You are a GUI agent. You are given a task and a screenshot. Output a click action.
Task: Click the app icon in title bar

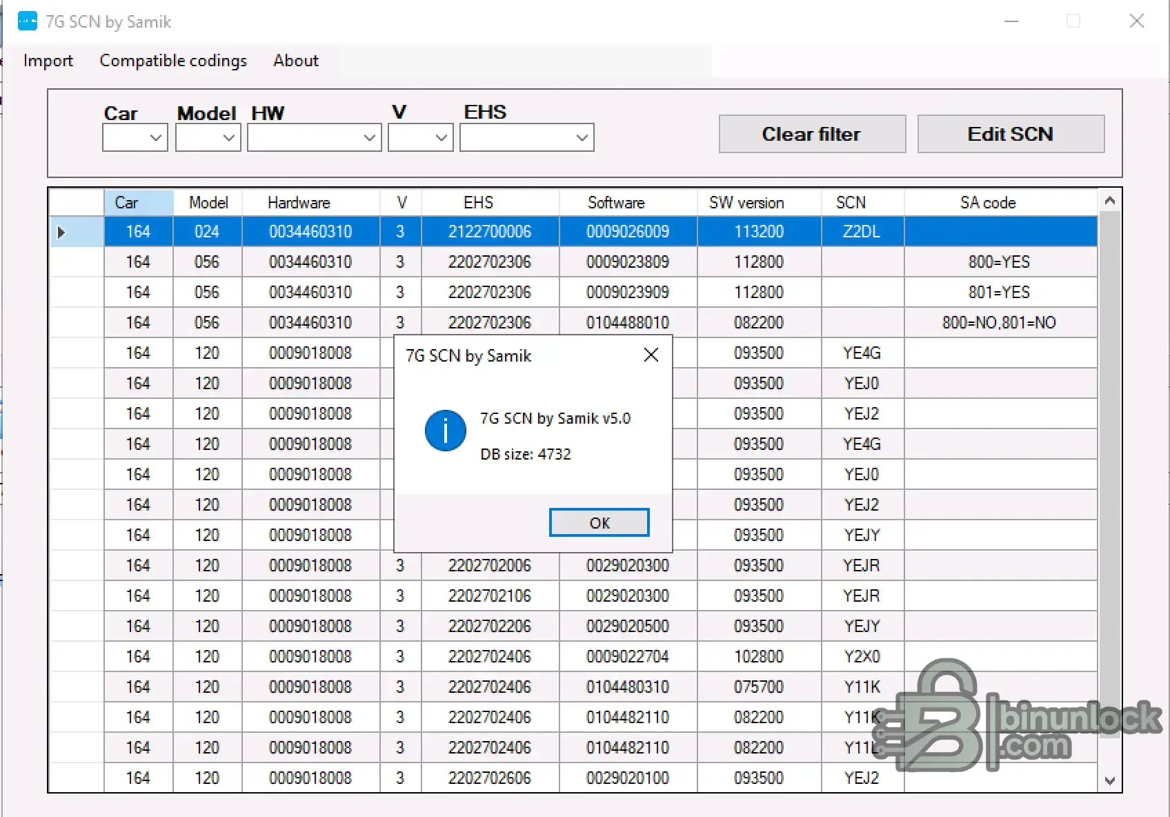28,21
